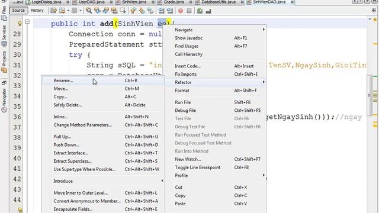Click the Shift Line Left icon
Image resolution: width=379 pixels, height=213 pixels.
point(161,11)
